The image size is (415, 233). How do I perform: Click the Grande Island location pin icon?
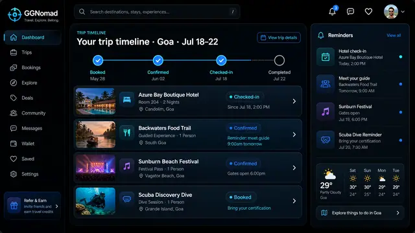[141, 209]
